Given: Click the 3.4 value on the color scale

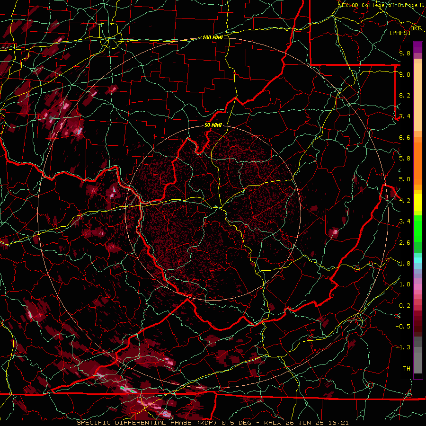Looking at the screenshot, I should (x=405, y=222).
